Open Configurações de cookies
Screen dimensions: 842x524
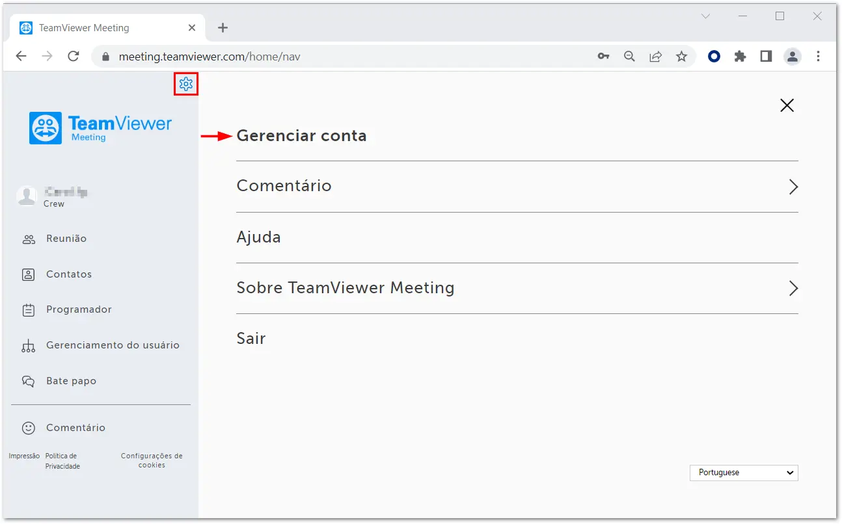click(152, 460)
